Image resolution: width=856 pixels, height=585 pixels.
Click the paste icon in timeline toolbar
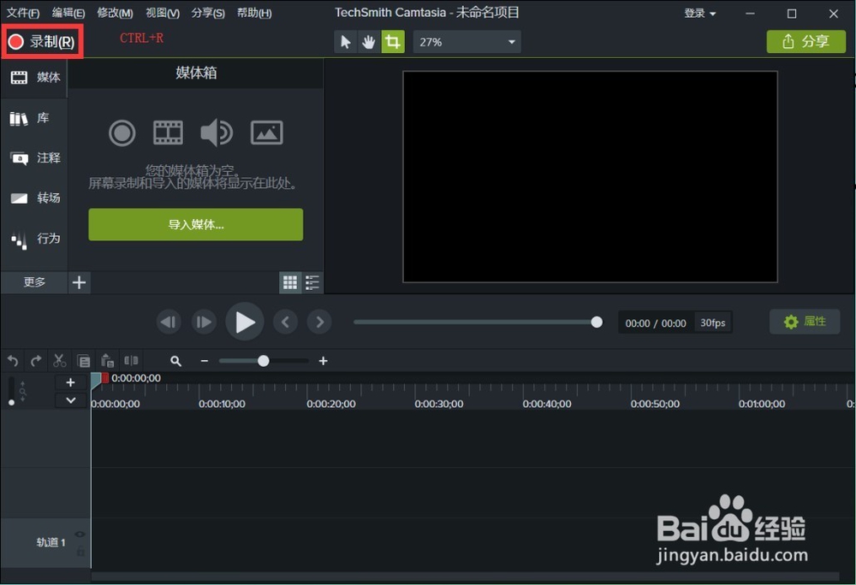click(108, 360)
